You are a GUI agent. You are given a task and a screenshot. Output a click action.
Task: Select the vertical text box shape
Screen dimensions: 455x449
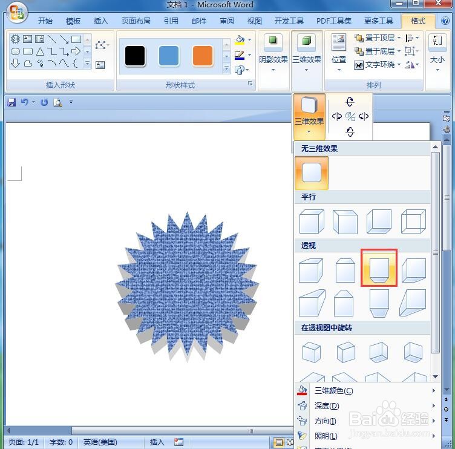[39, 39]
